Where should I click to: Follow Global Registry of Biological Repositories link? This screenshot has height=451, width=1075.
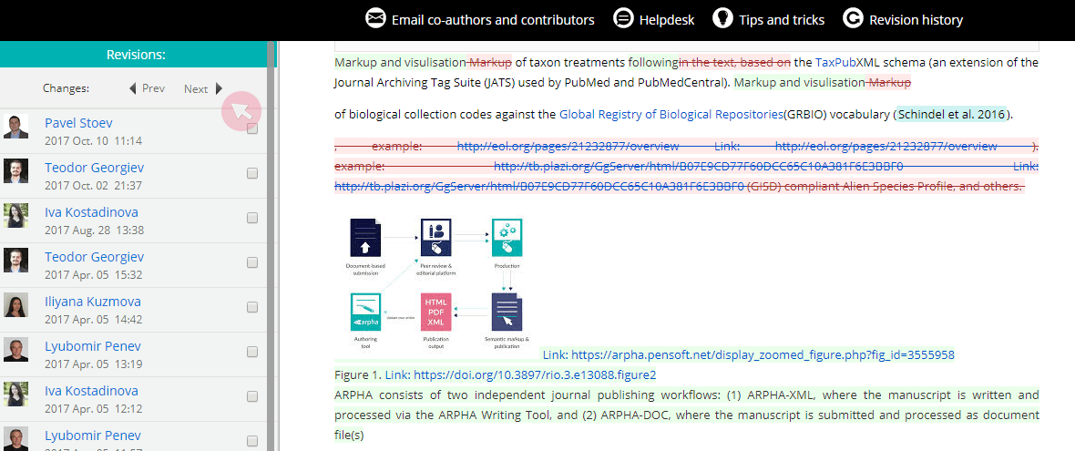point(671,115)
